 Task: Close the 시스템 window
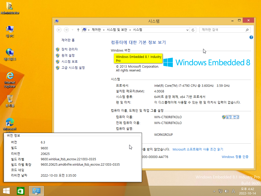(248, 20)
